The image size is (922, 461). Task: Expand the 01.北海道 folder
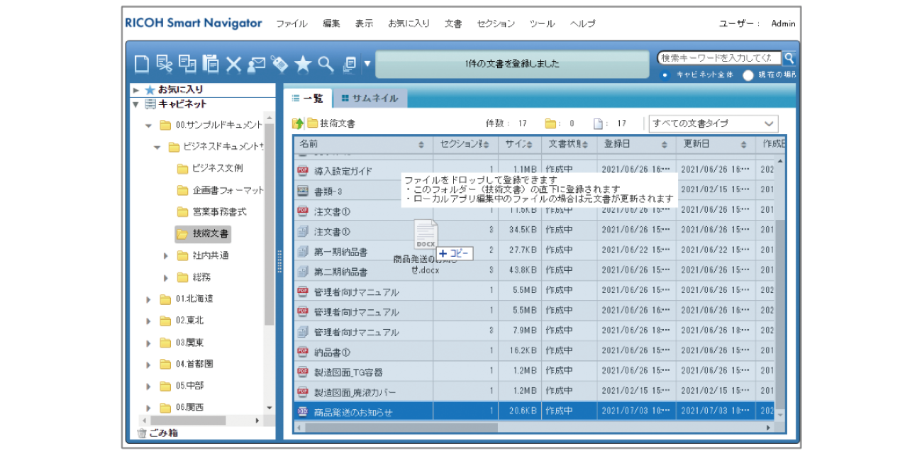(x=148, y=299)
